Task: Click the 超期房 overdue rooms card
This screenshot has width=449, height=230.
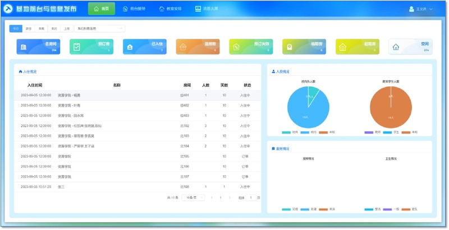Action: tap(358, 47)
